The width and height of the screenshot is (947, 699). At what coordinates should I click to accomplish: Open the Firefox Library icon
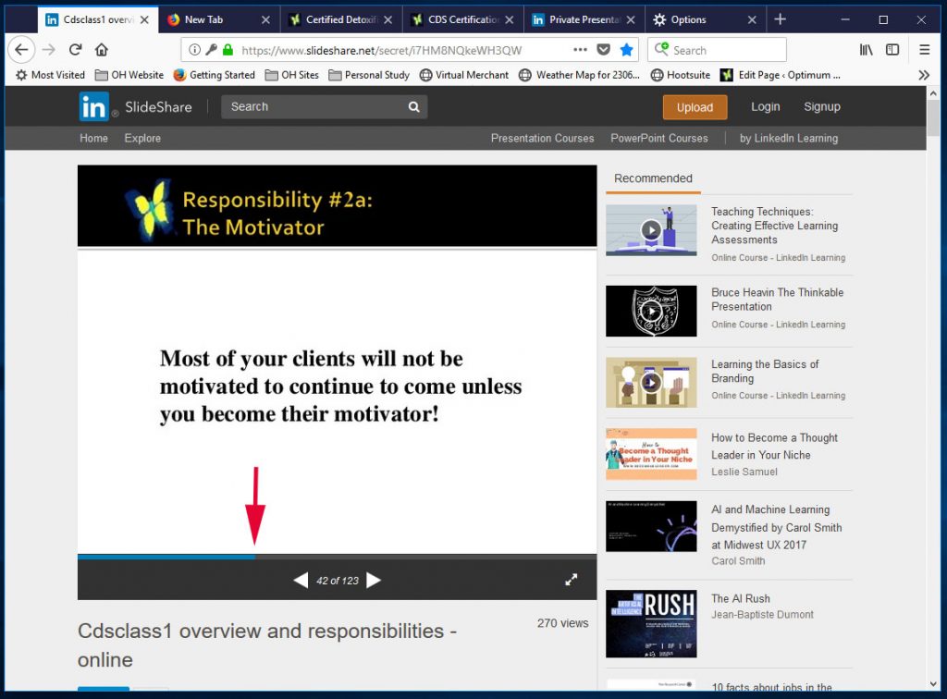pos(866,49)
